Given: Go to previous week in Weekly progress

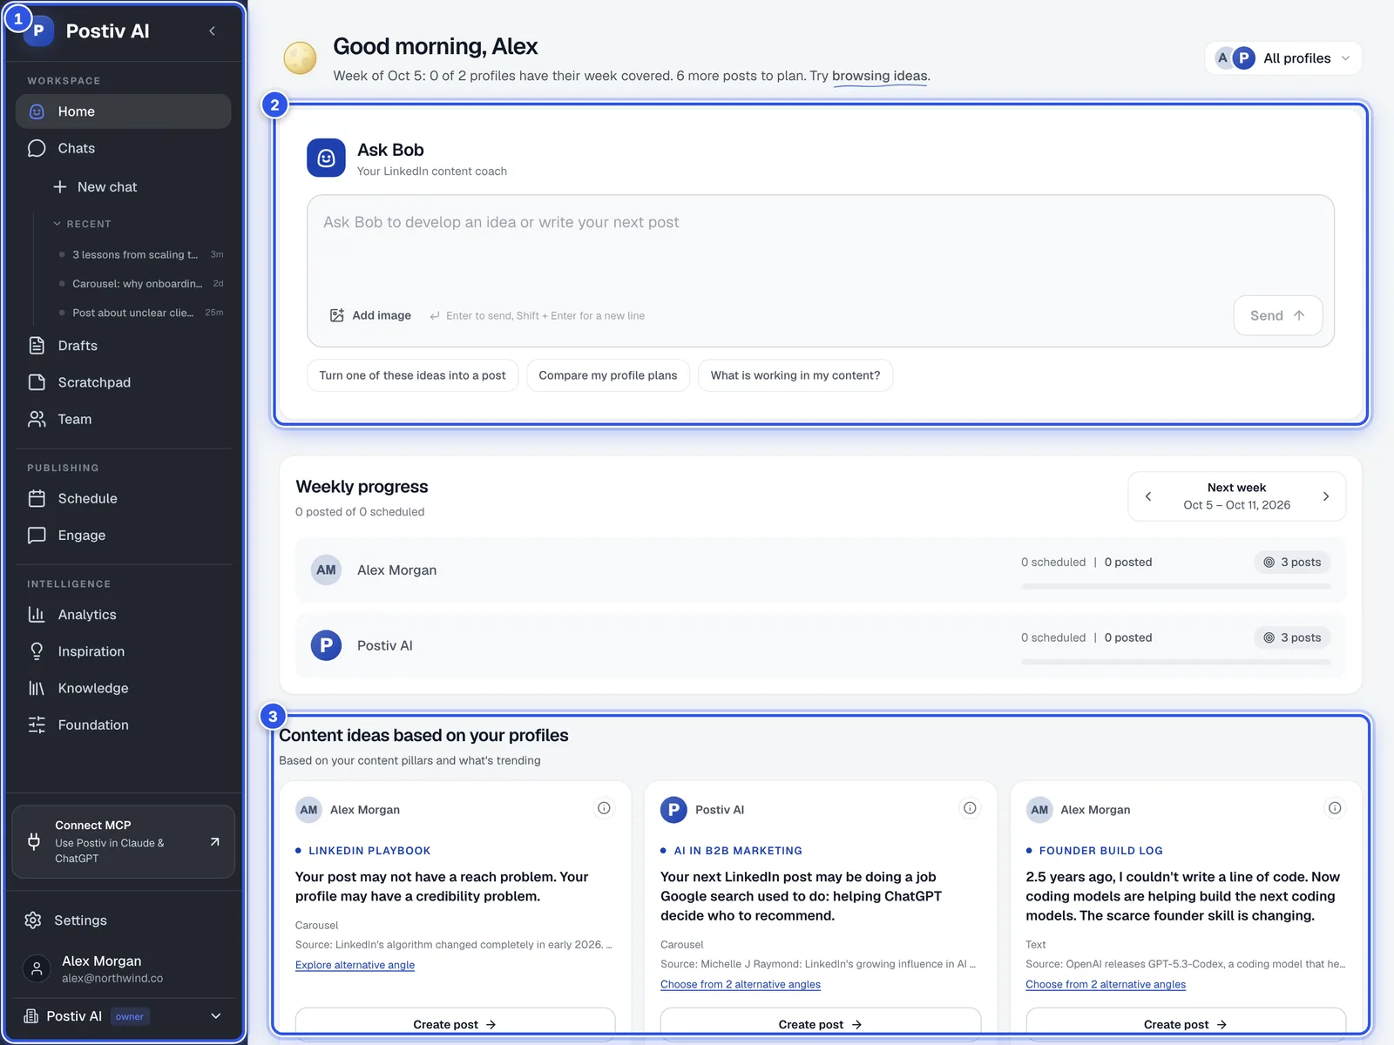Looking at the screenshot, I should pos(1148,496).
